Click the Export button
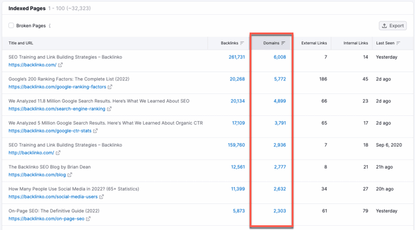The width and height of the screenshot is (415, 230). [x=392, y=25]
